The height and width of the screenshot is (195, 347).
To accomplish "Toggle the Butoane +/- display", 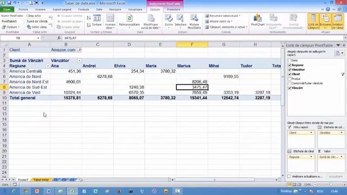I will click(325, 22).
